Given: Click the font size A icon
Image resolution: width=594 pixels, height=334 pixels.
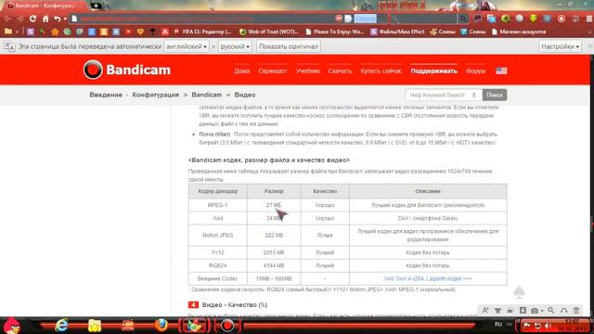Looking at the screenshot, I should [x=484, y=310].
